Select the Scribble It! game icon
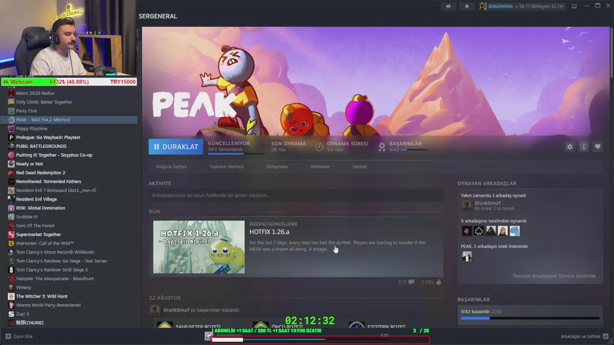This screenshot has height=345, width=614. click(x=11, y=217)
